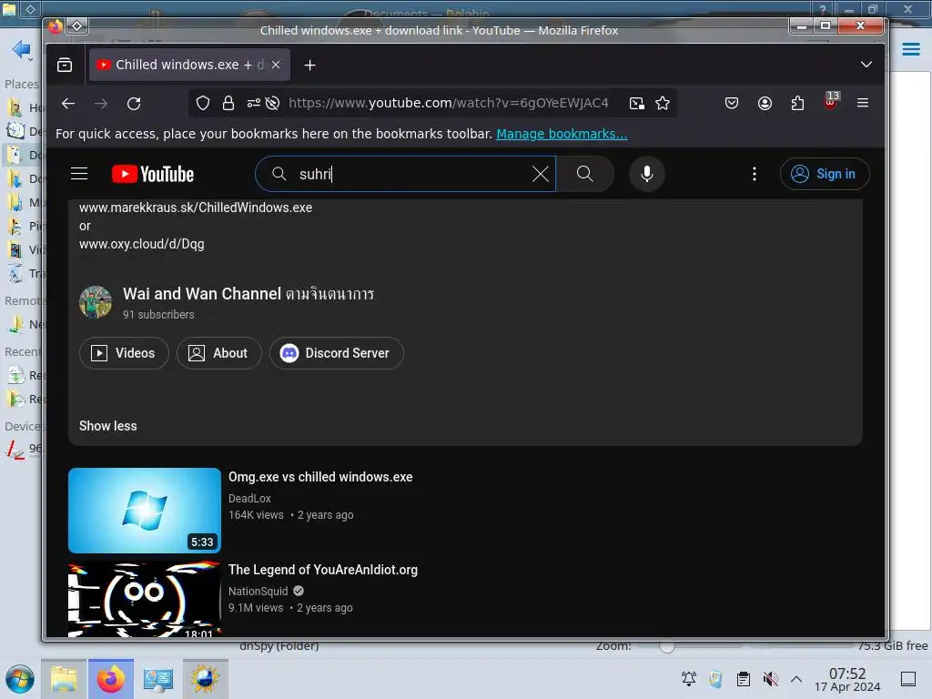The image size is (932, 699).
Task: Adjust Dolphin zoom slider handle
Action: [667, 646]
